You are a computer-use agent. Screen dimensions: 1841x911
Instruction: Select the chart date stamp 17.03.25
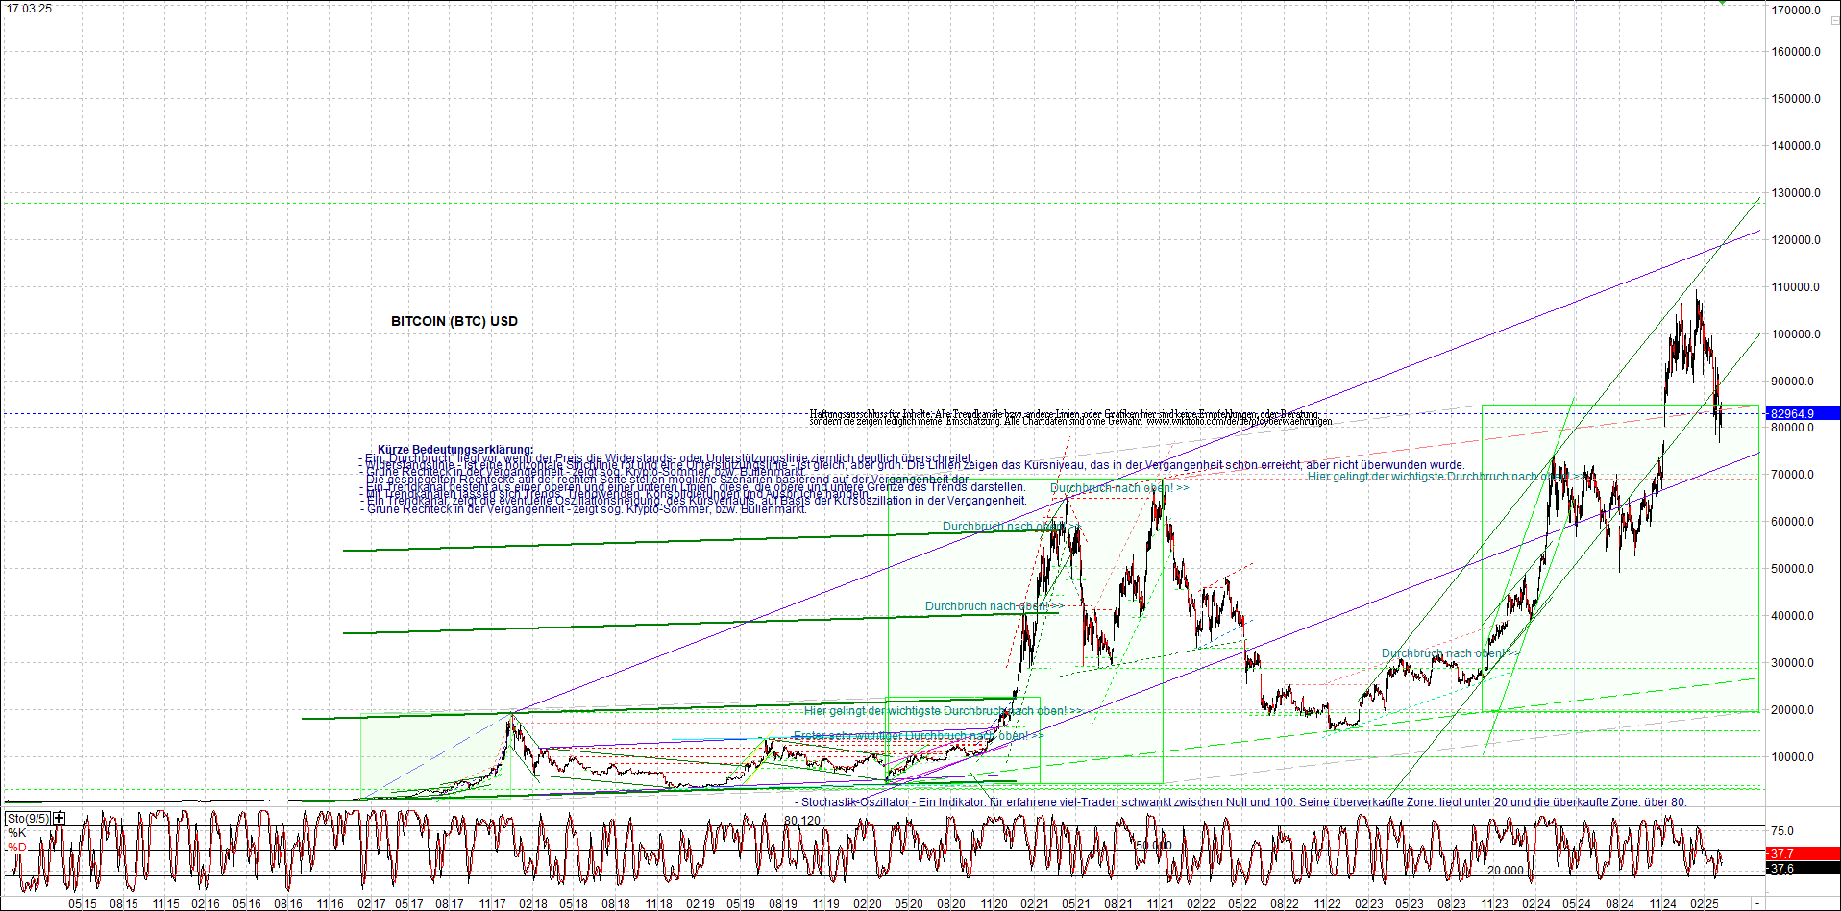click(30, 7)
